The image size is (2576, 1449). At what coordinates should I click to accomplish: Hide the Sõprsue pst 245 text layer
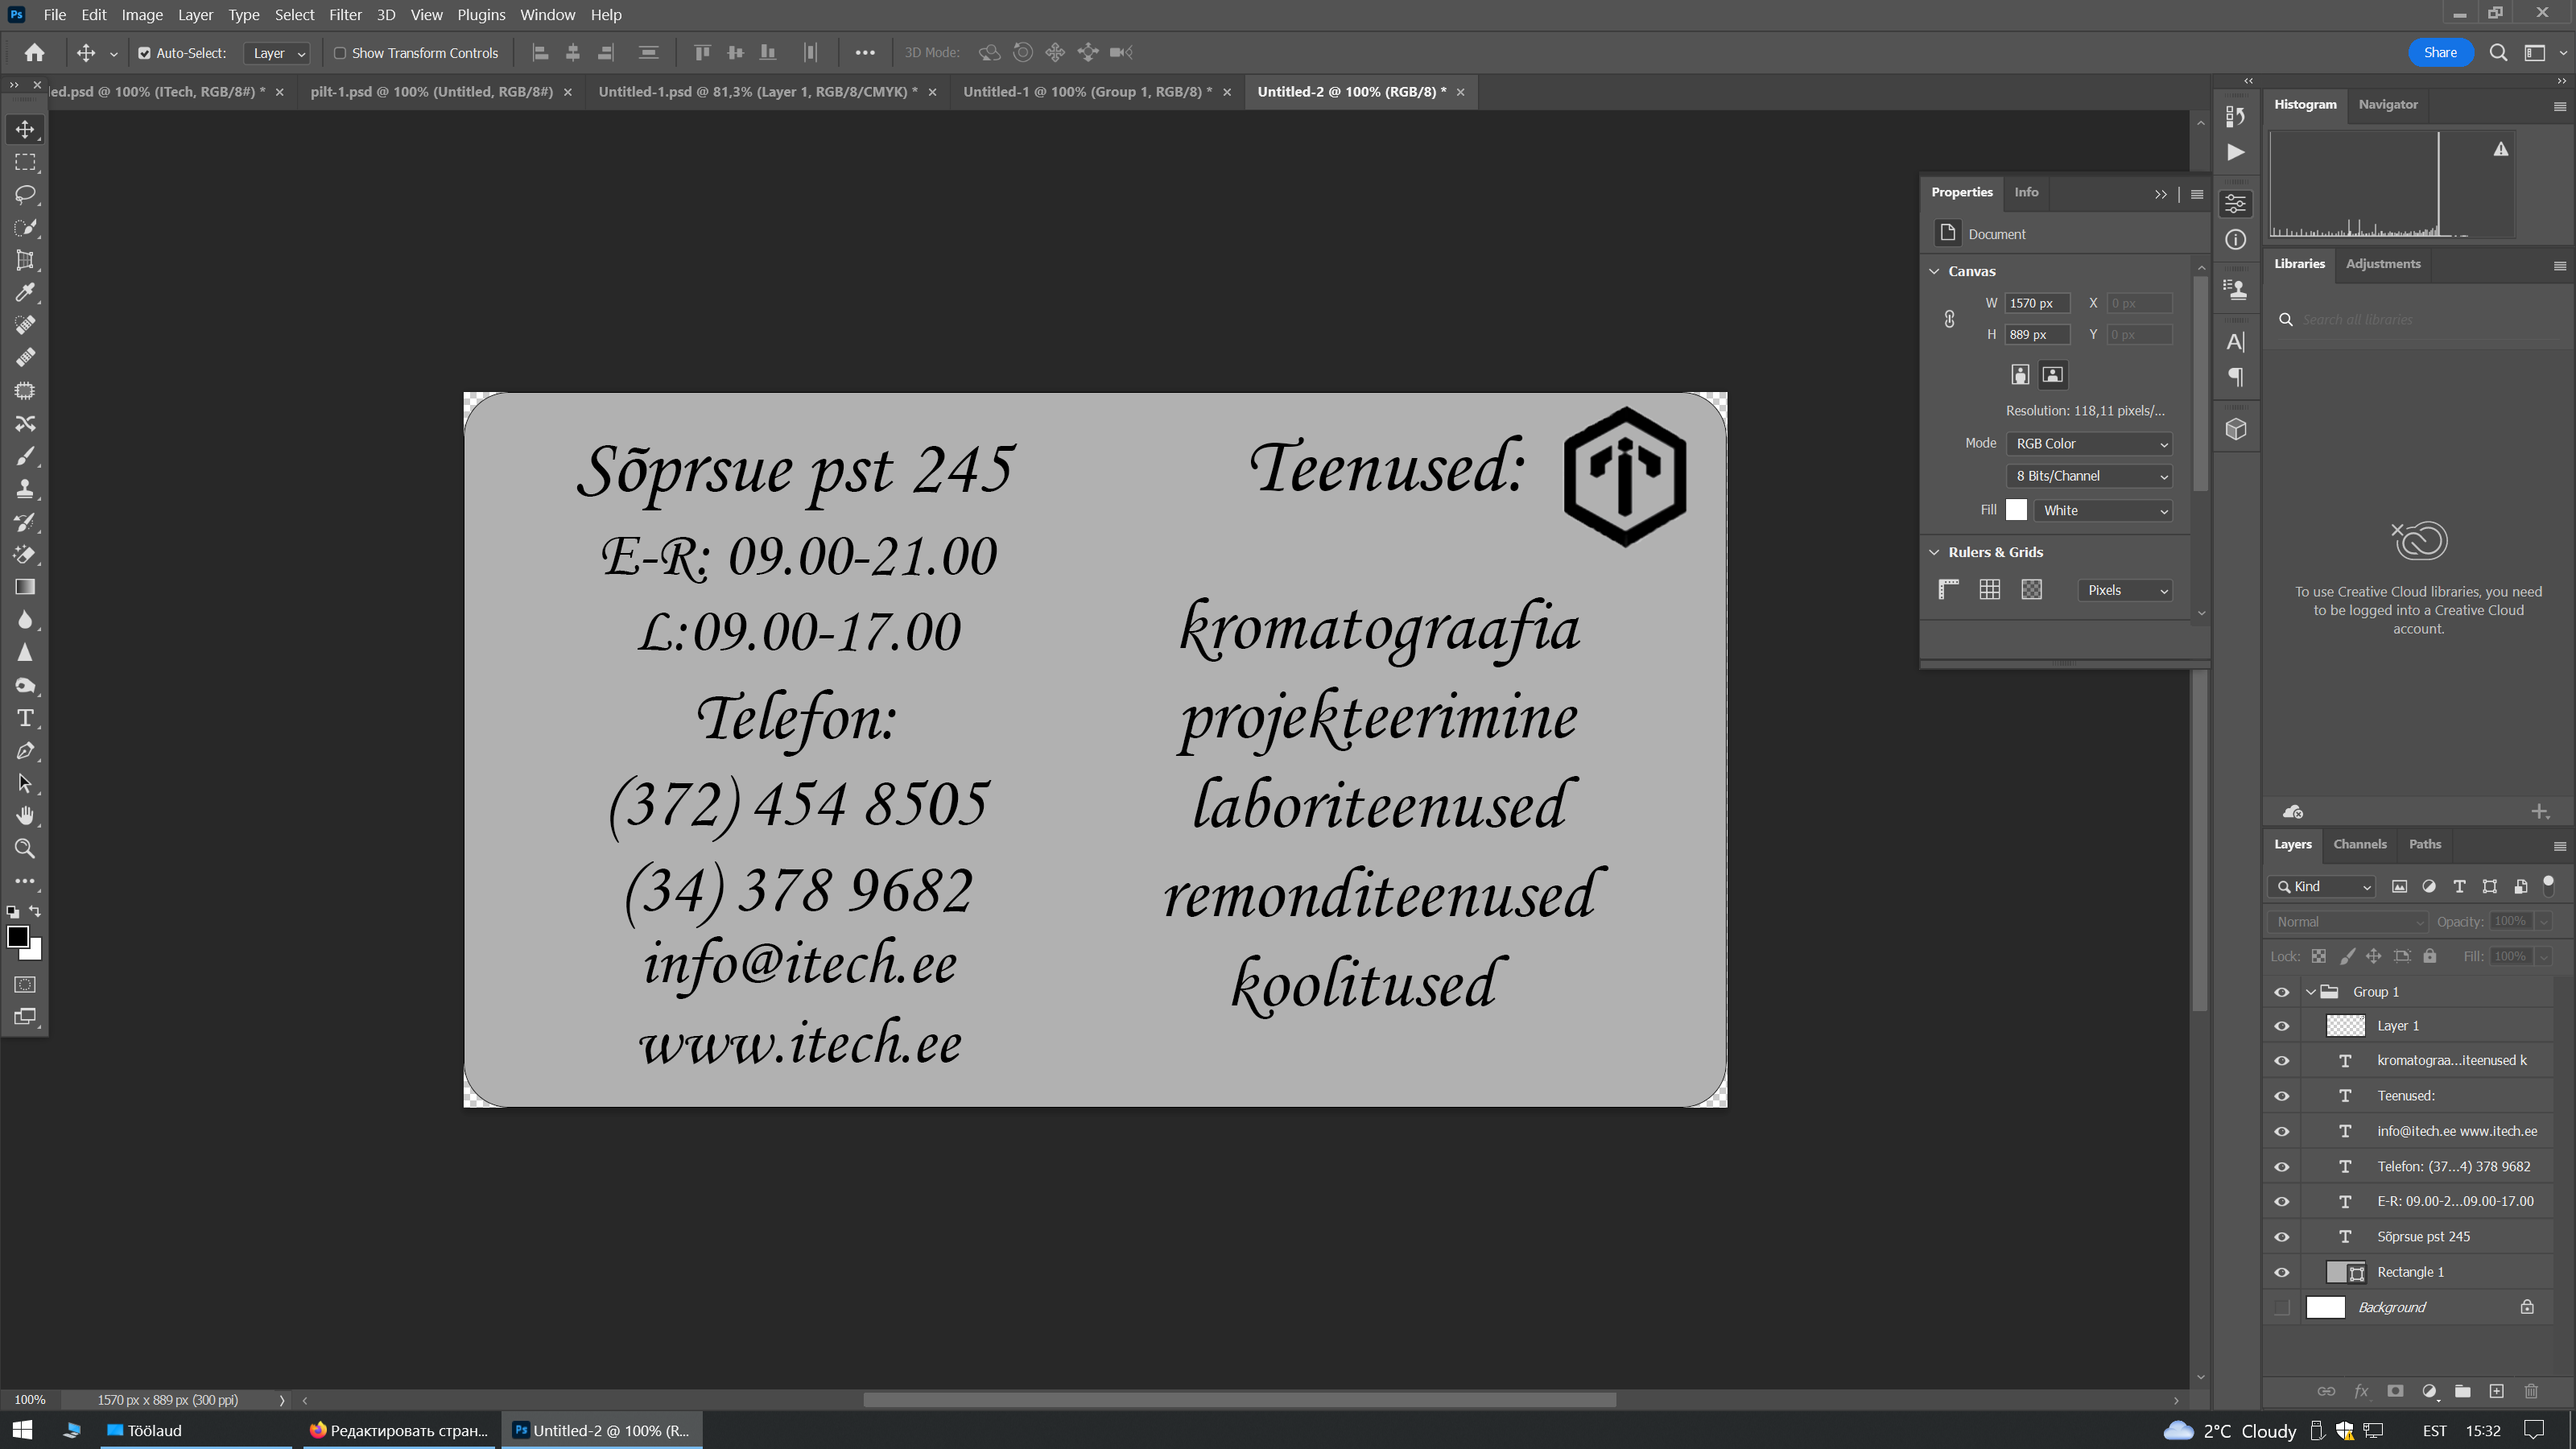[x=2281, y=1237]
